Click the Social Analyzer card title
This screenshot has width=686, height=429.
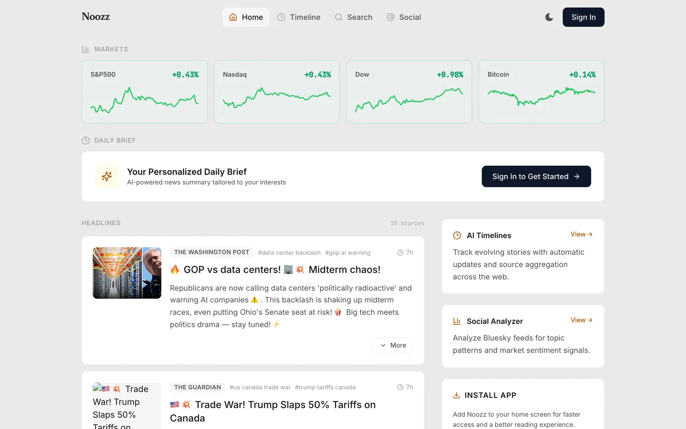(495, 321)
